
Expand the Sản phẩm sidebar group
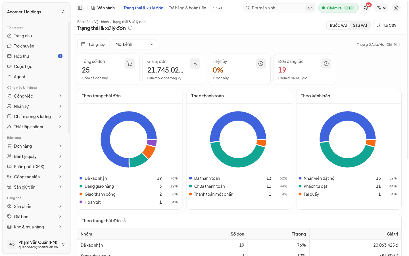click(35, 207)
